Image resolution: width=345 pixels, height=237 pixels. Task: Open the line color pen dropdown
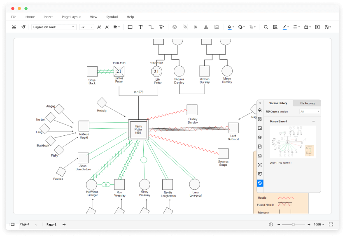[286, 27]
